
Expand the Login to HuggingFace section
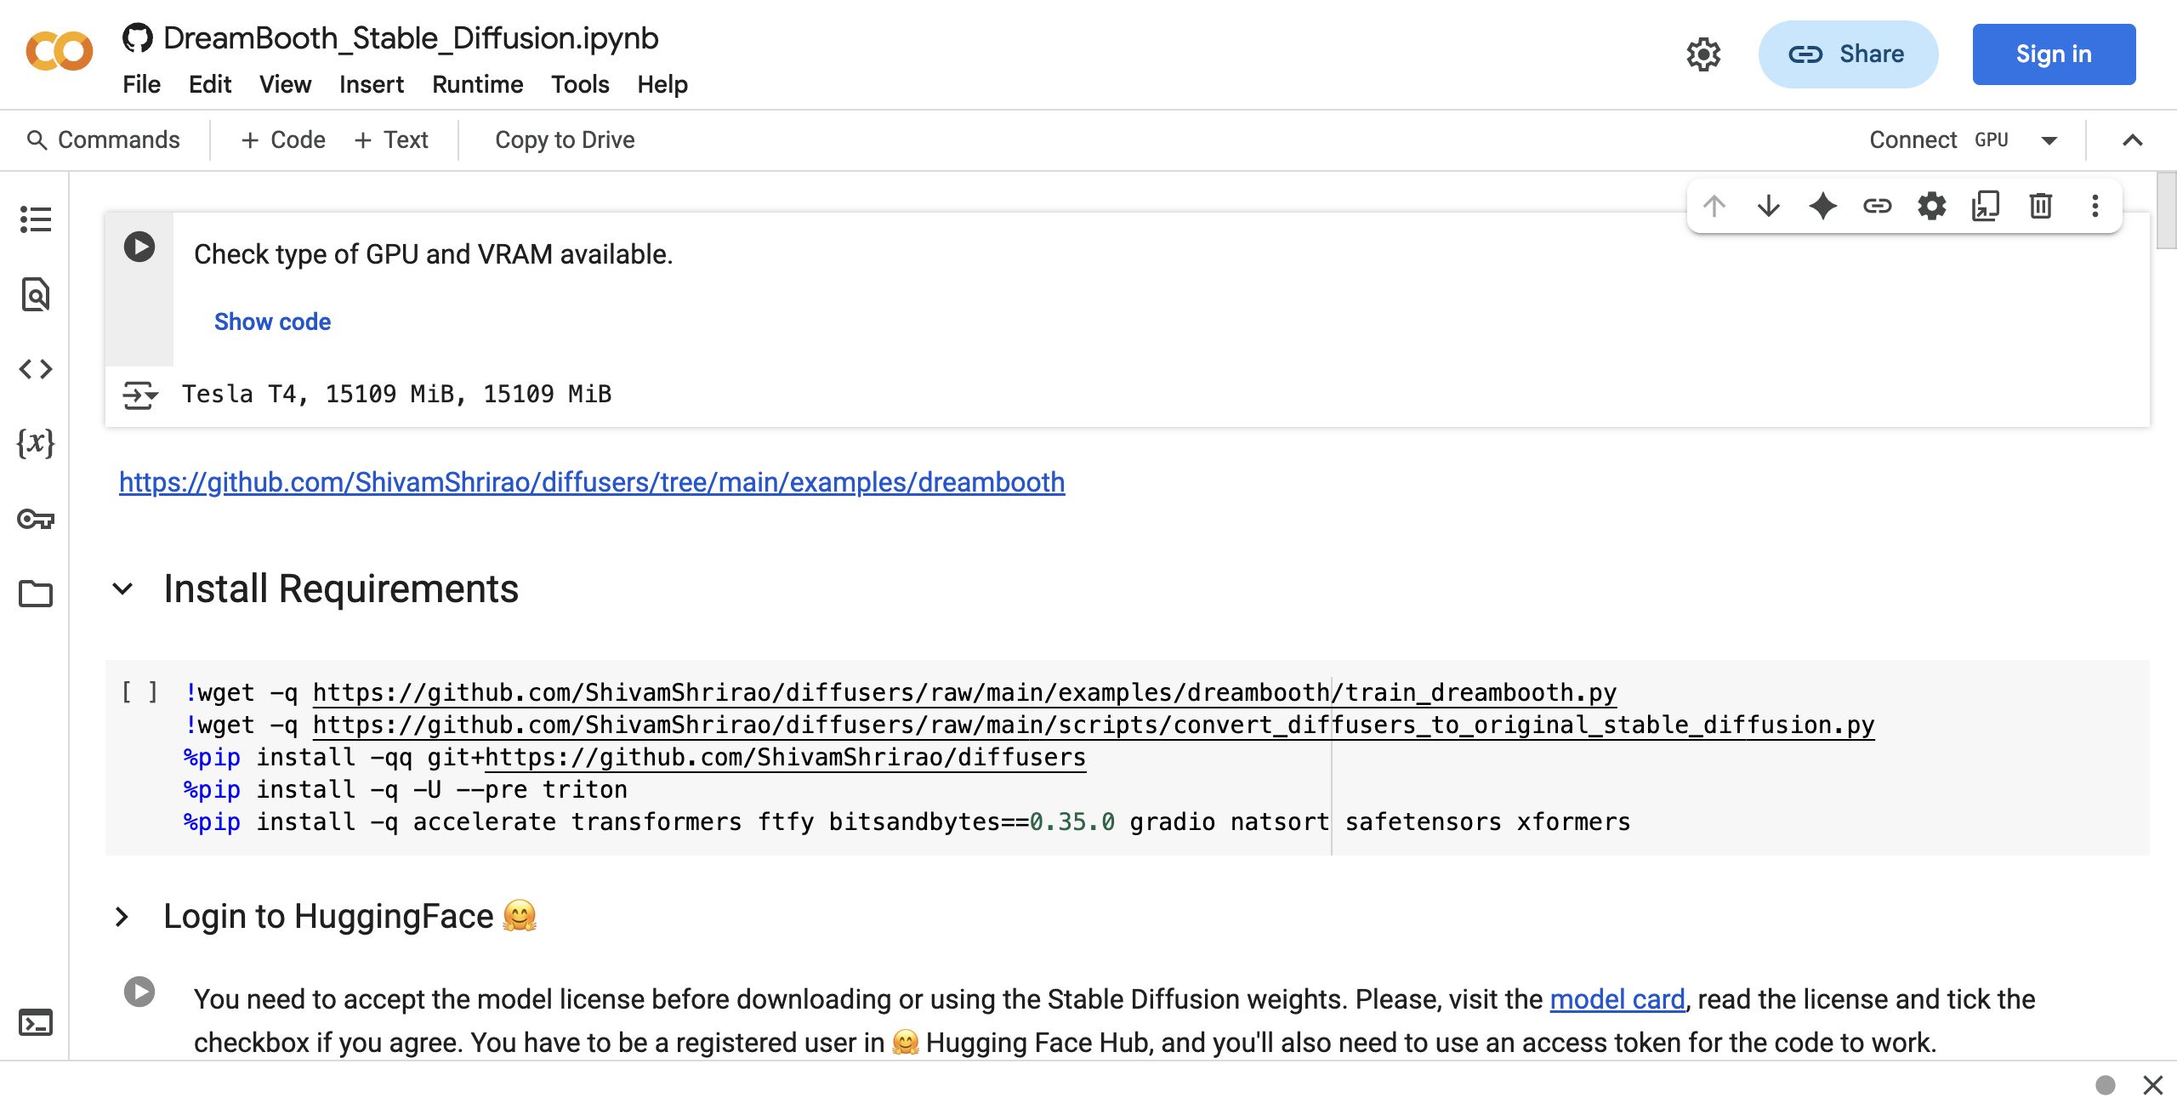click(122, 917)
